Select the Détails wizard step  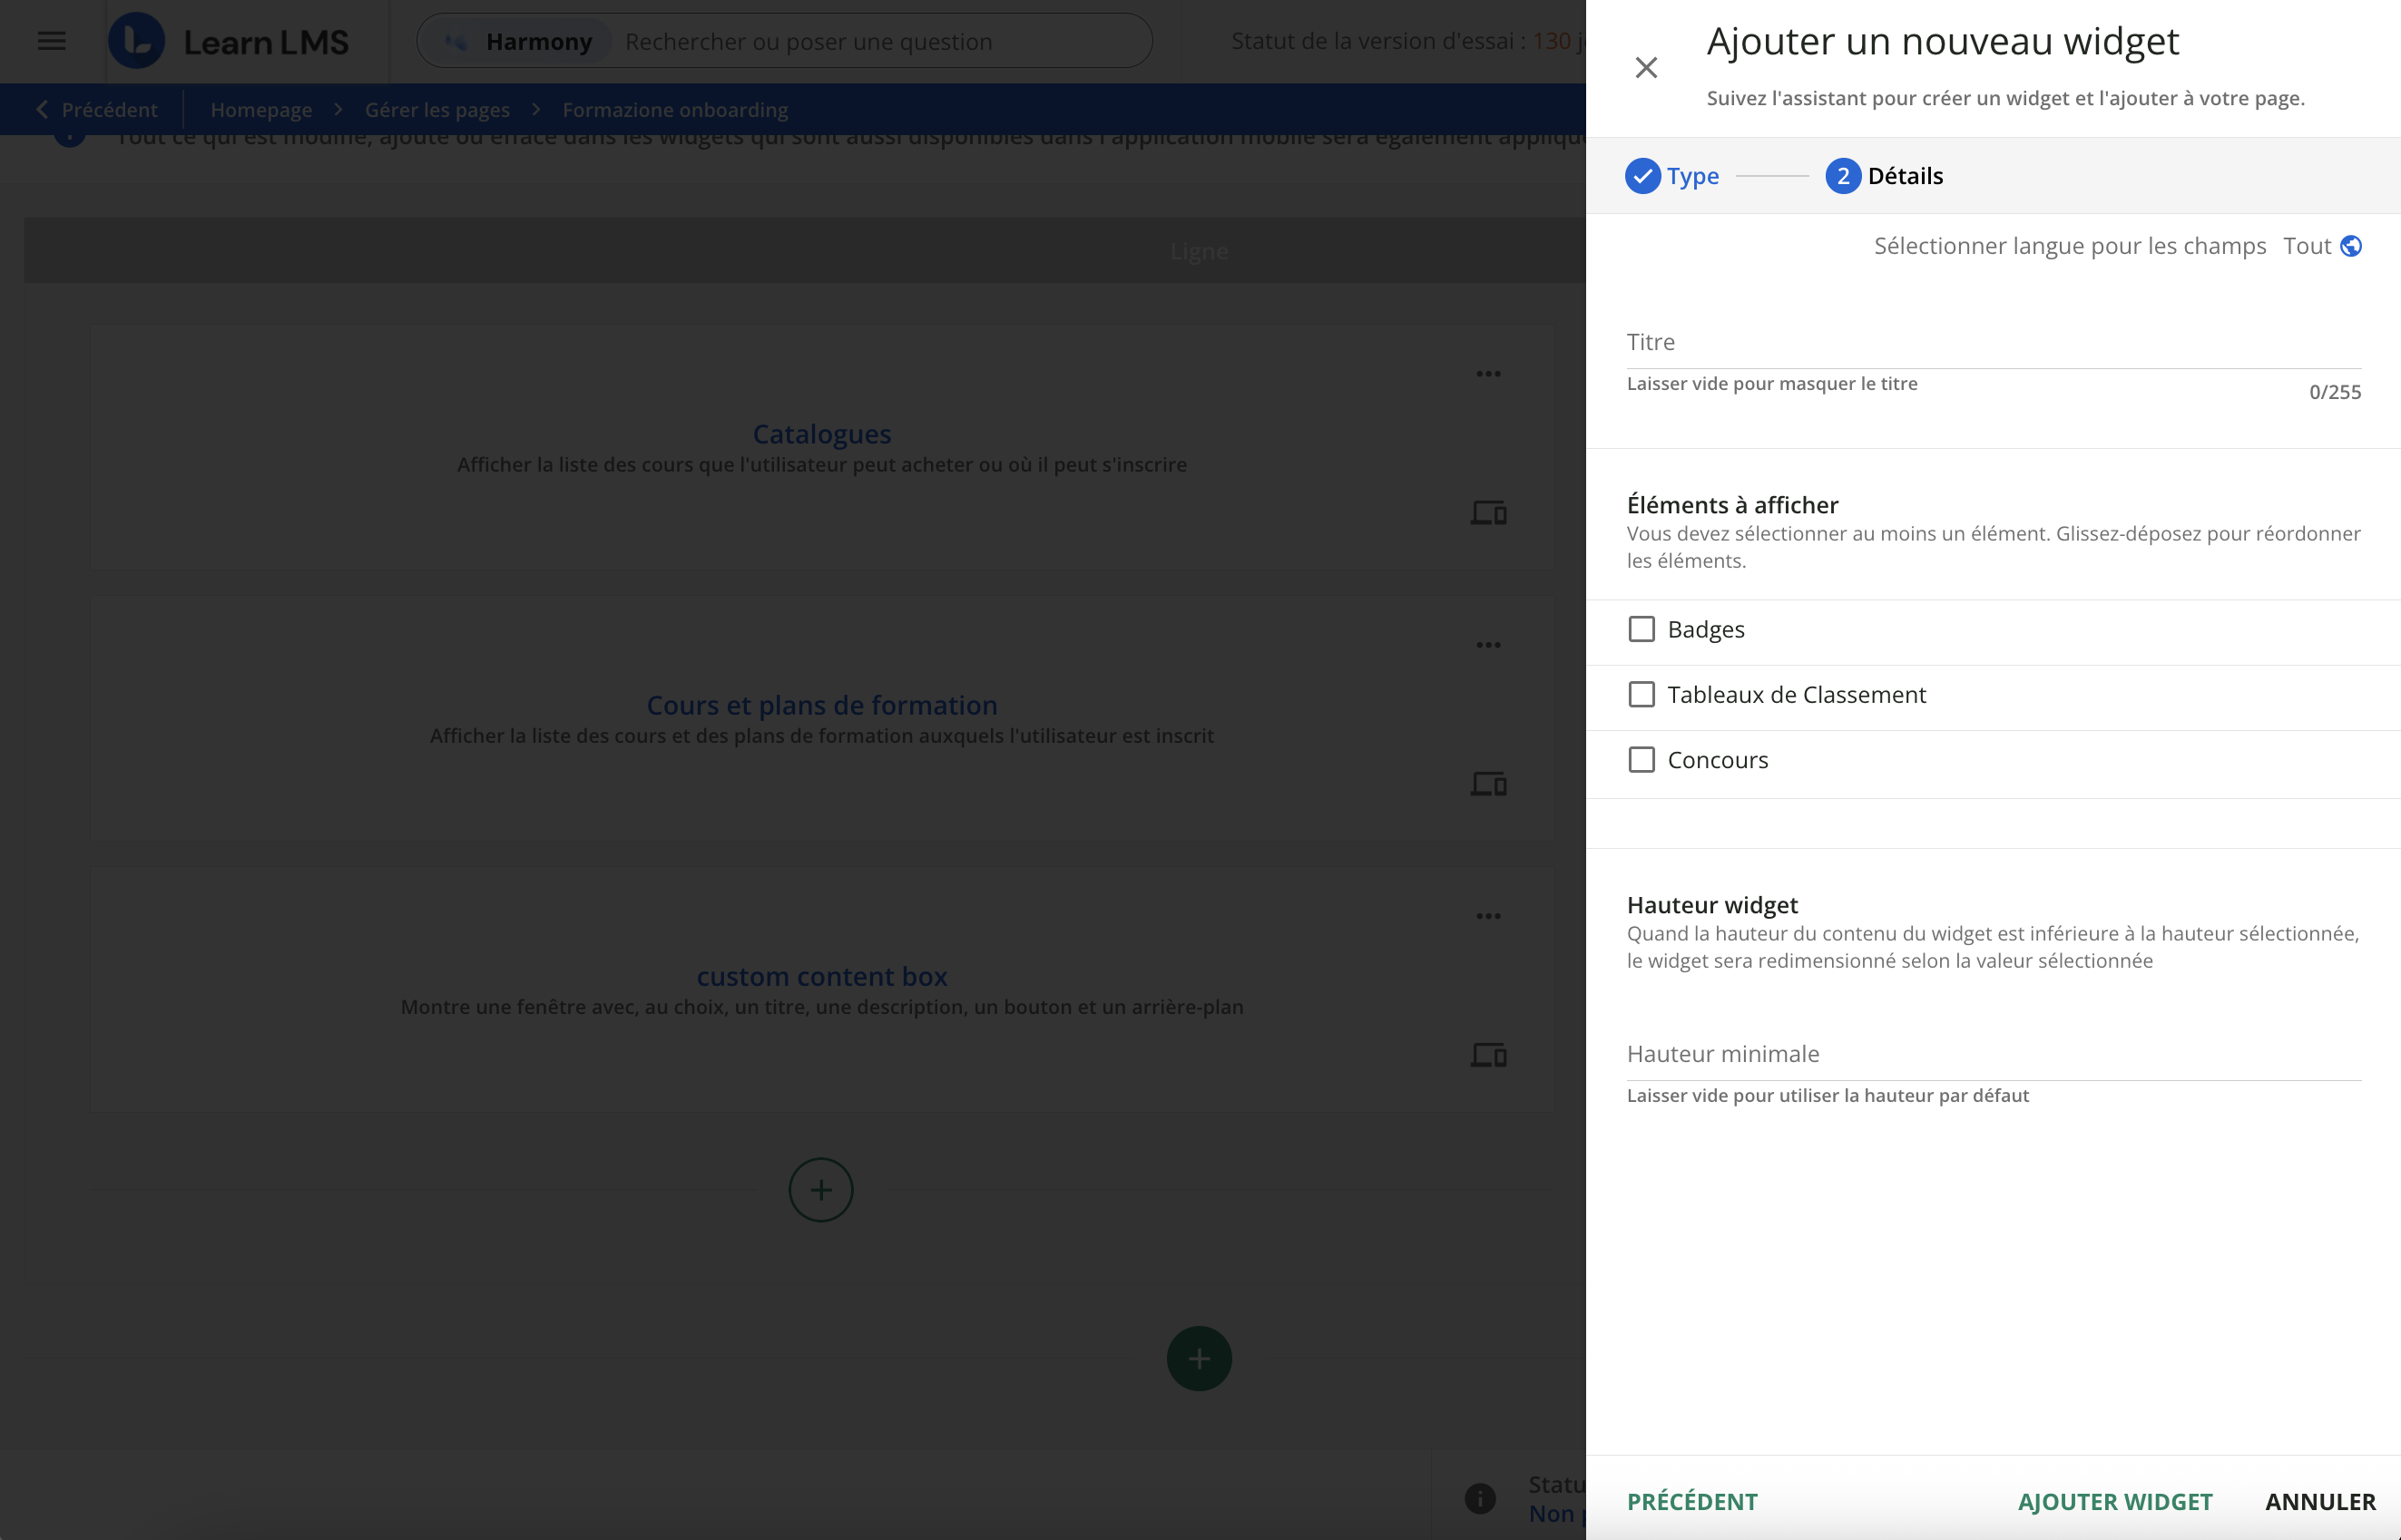(x=1885, y=176)
